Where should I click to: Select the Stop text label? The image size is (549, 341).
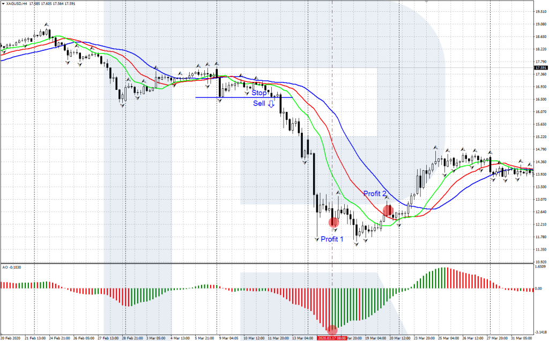tap(259, 93)
